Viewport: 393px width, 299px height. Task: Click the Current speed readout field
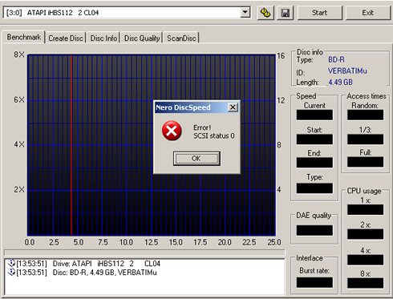coord(314,115)
